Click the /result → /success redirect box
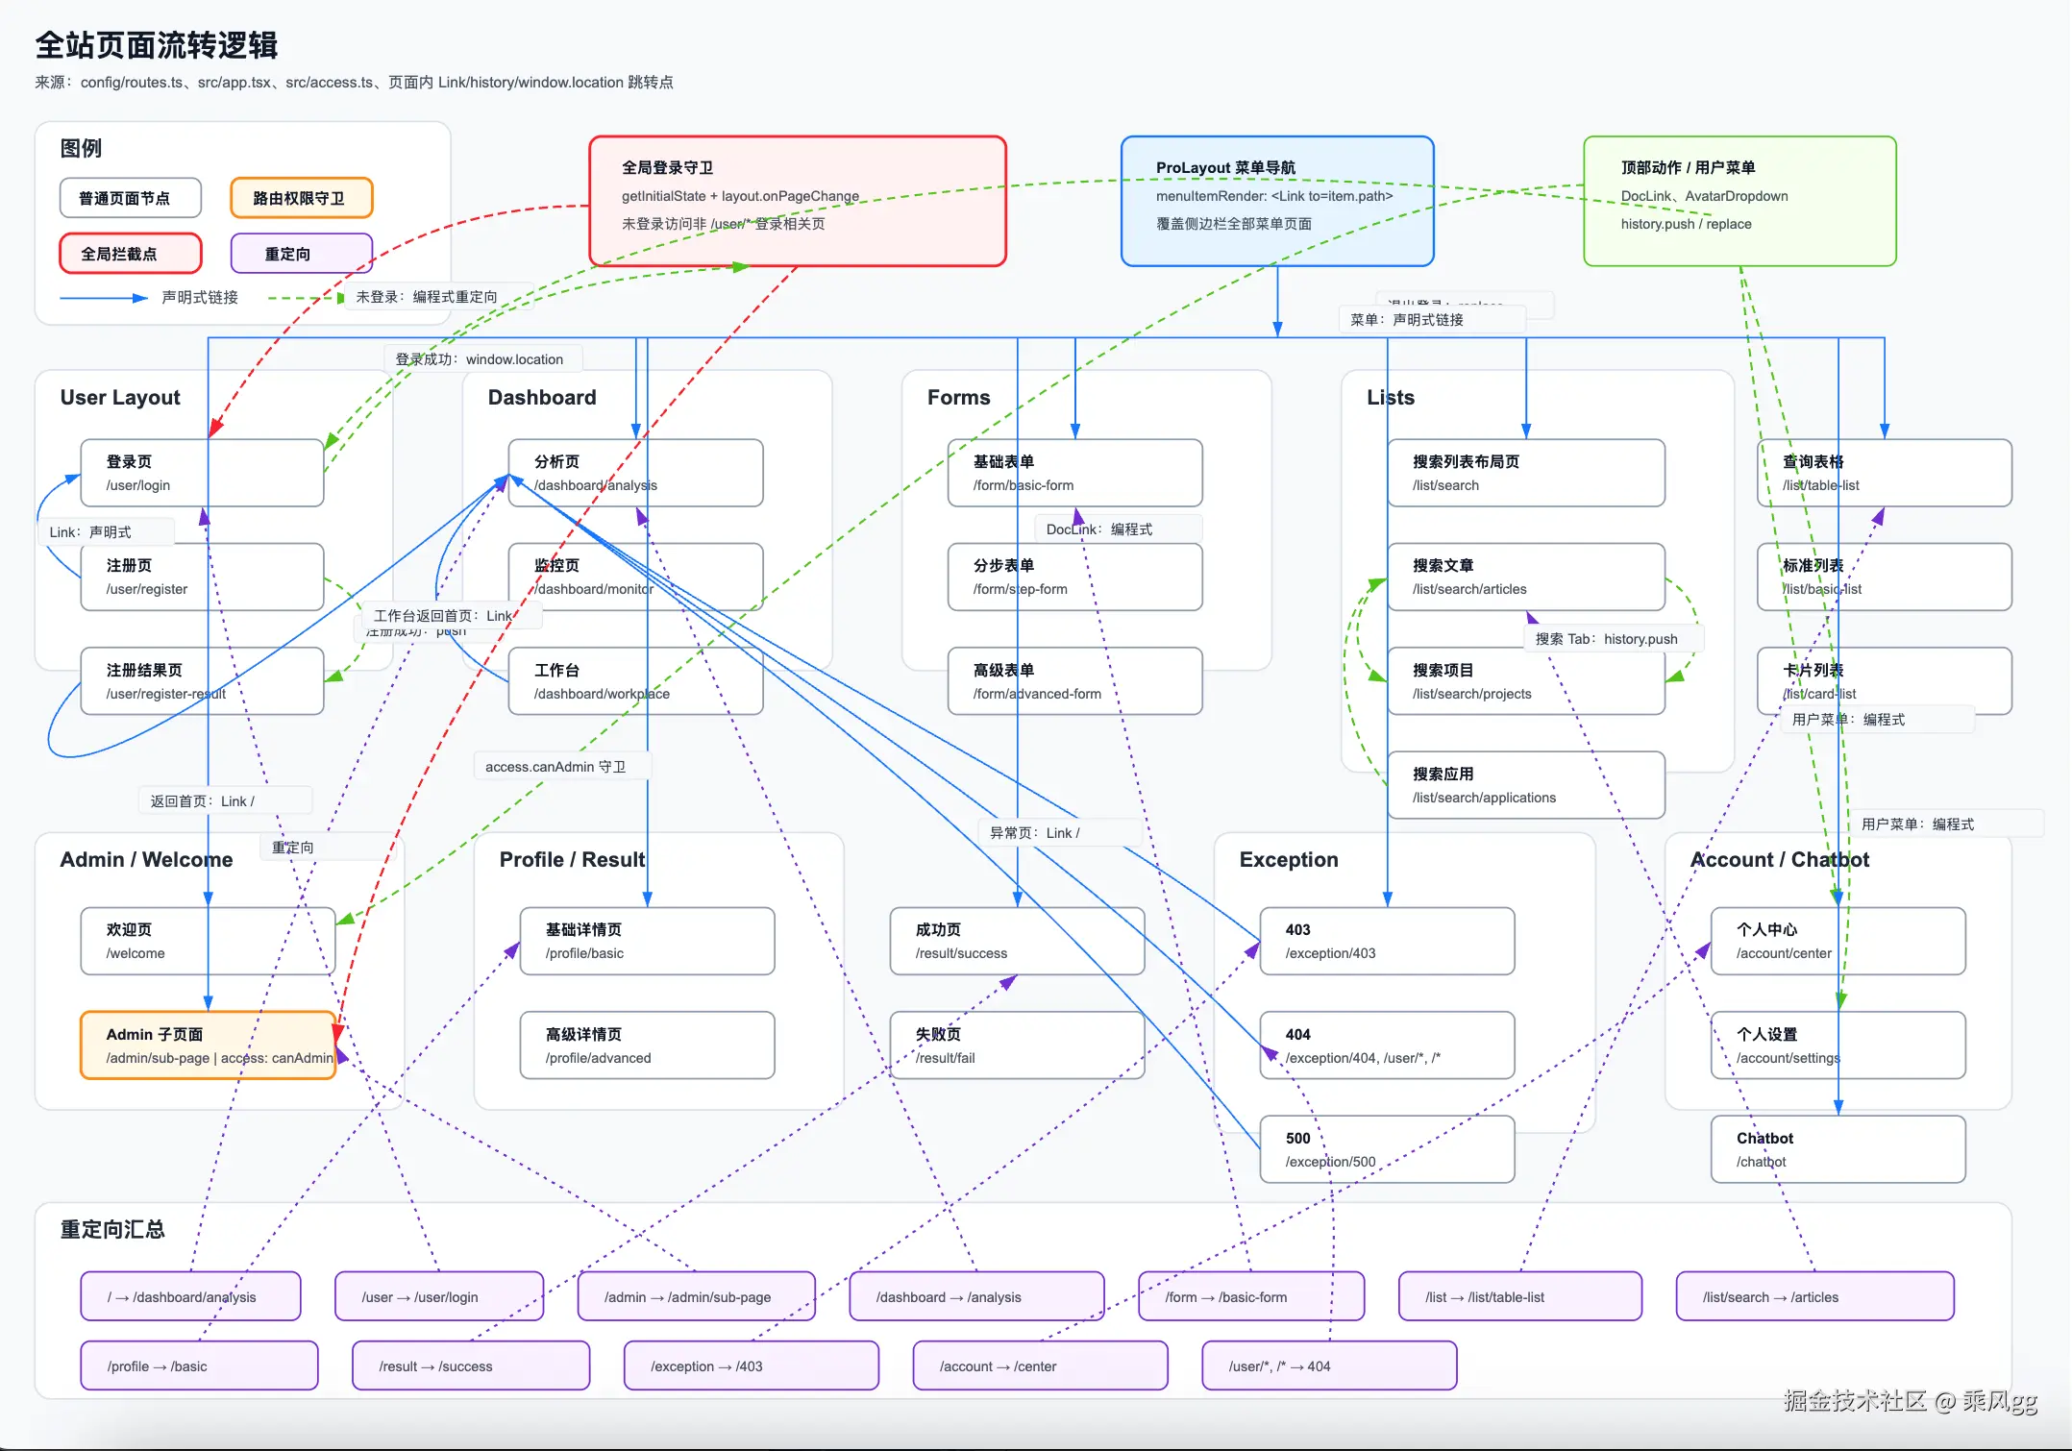The image size is (2072, 1451). click(471, 1365)
